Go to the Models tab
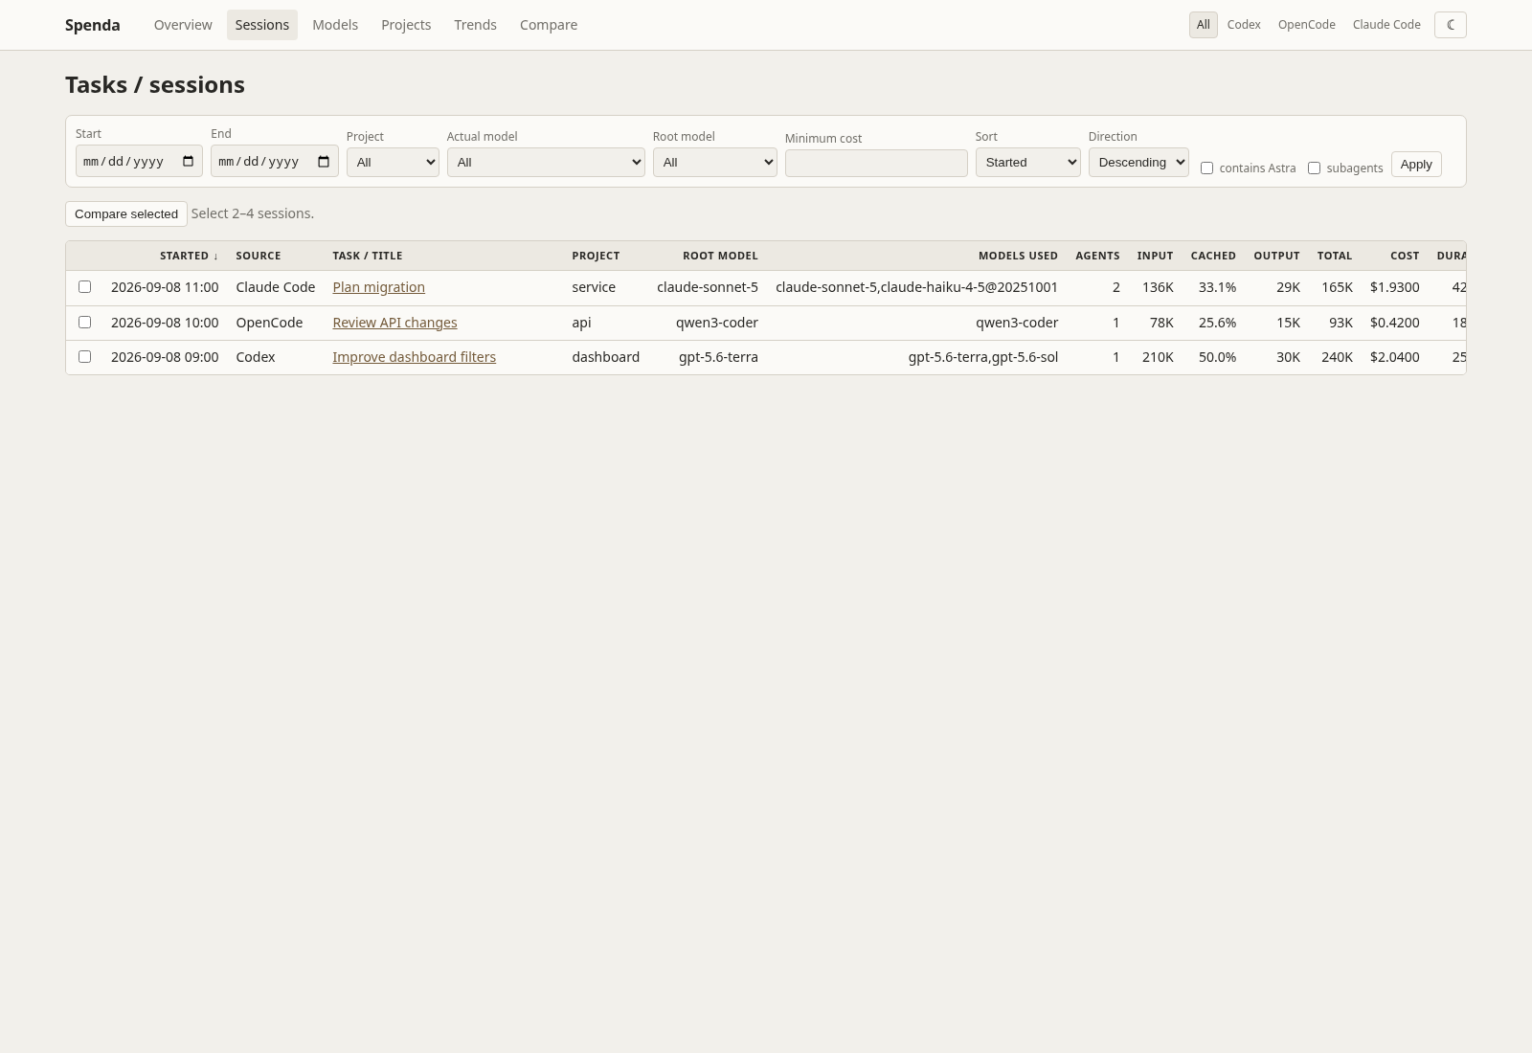 tap(335, 25)
